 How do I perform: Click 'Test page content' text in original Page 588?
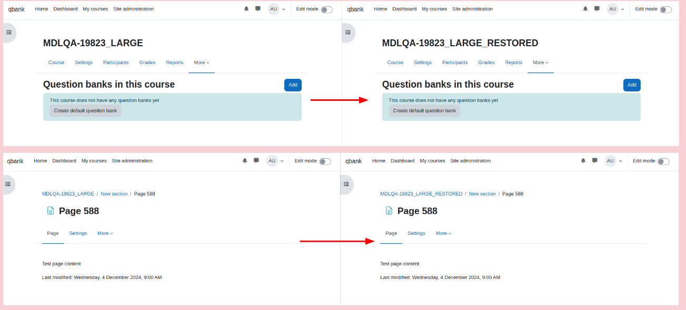[x=62, y=264]
